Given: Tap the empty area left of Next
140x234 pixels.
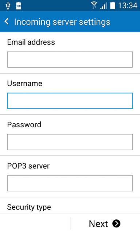Looking at the screenshot, I should [x=35, y=223].
